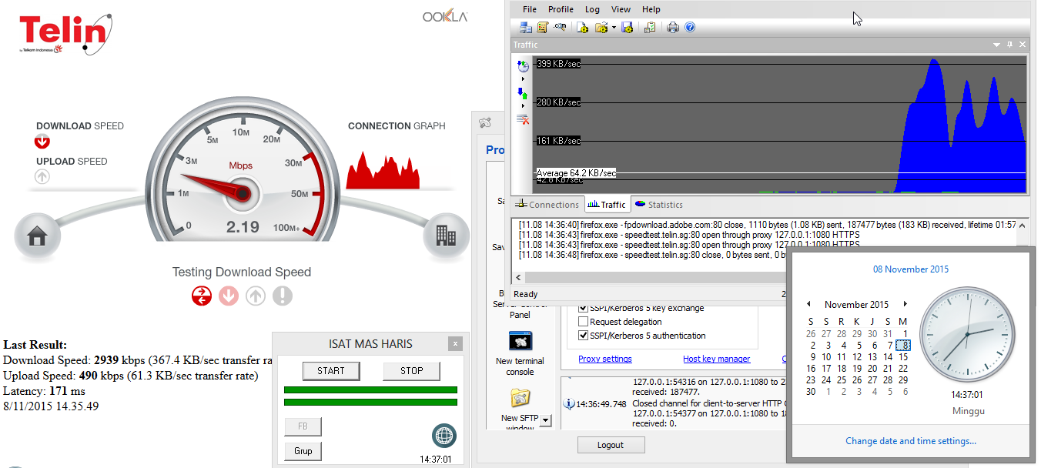Open the Traffic panel dropdown menu arrow
Screen dimensions: 1041x468
tap(996, 45)
